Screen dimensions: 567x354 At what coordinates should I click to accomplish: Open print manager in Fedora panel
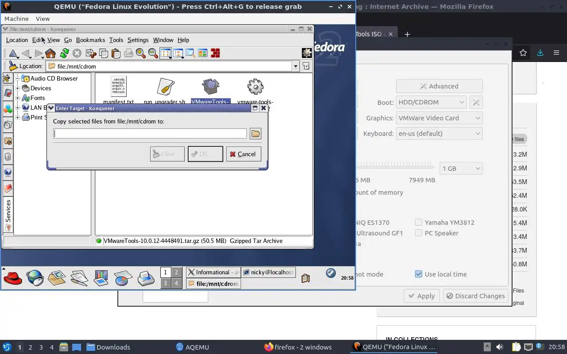[146, 278]
